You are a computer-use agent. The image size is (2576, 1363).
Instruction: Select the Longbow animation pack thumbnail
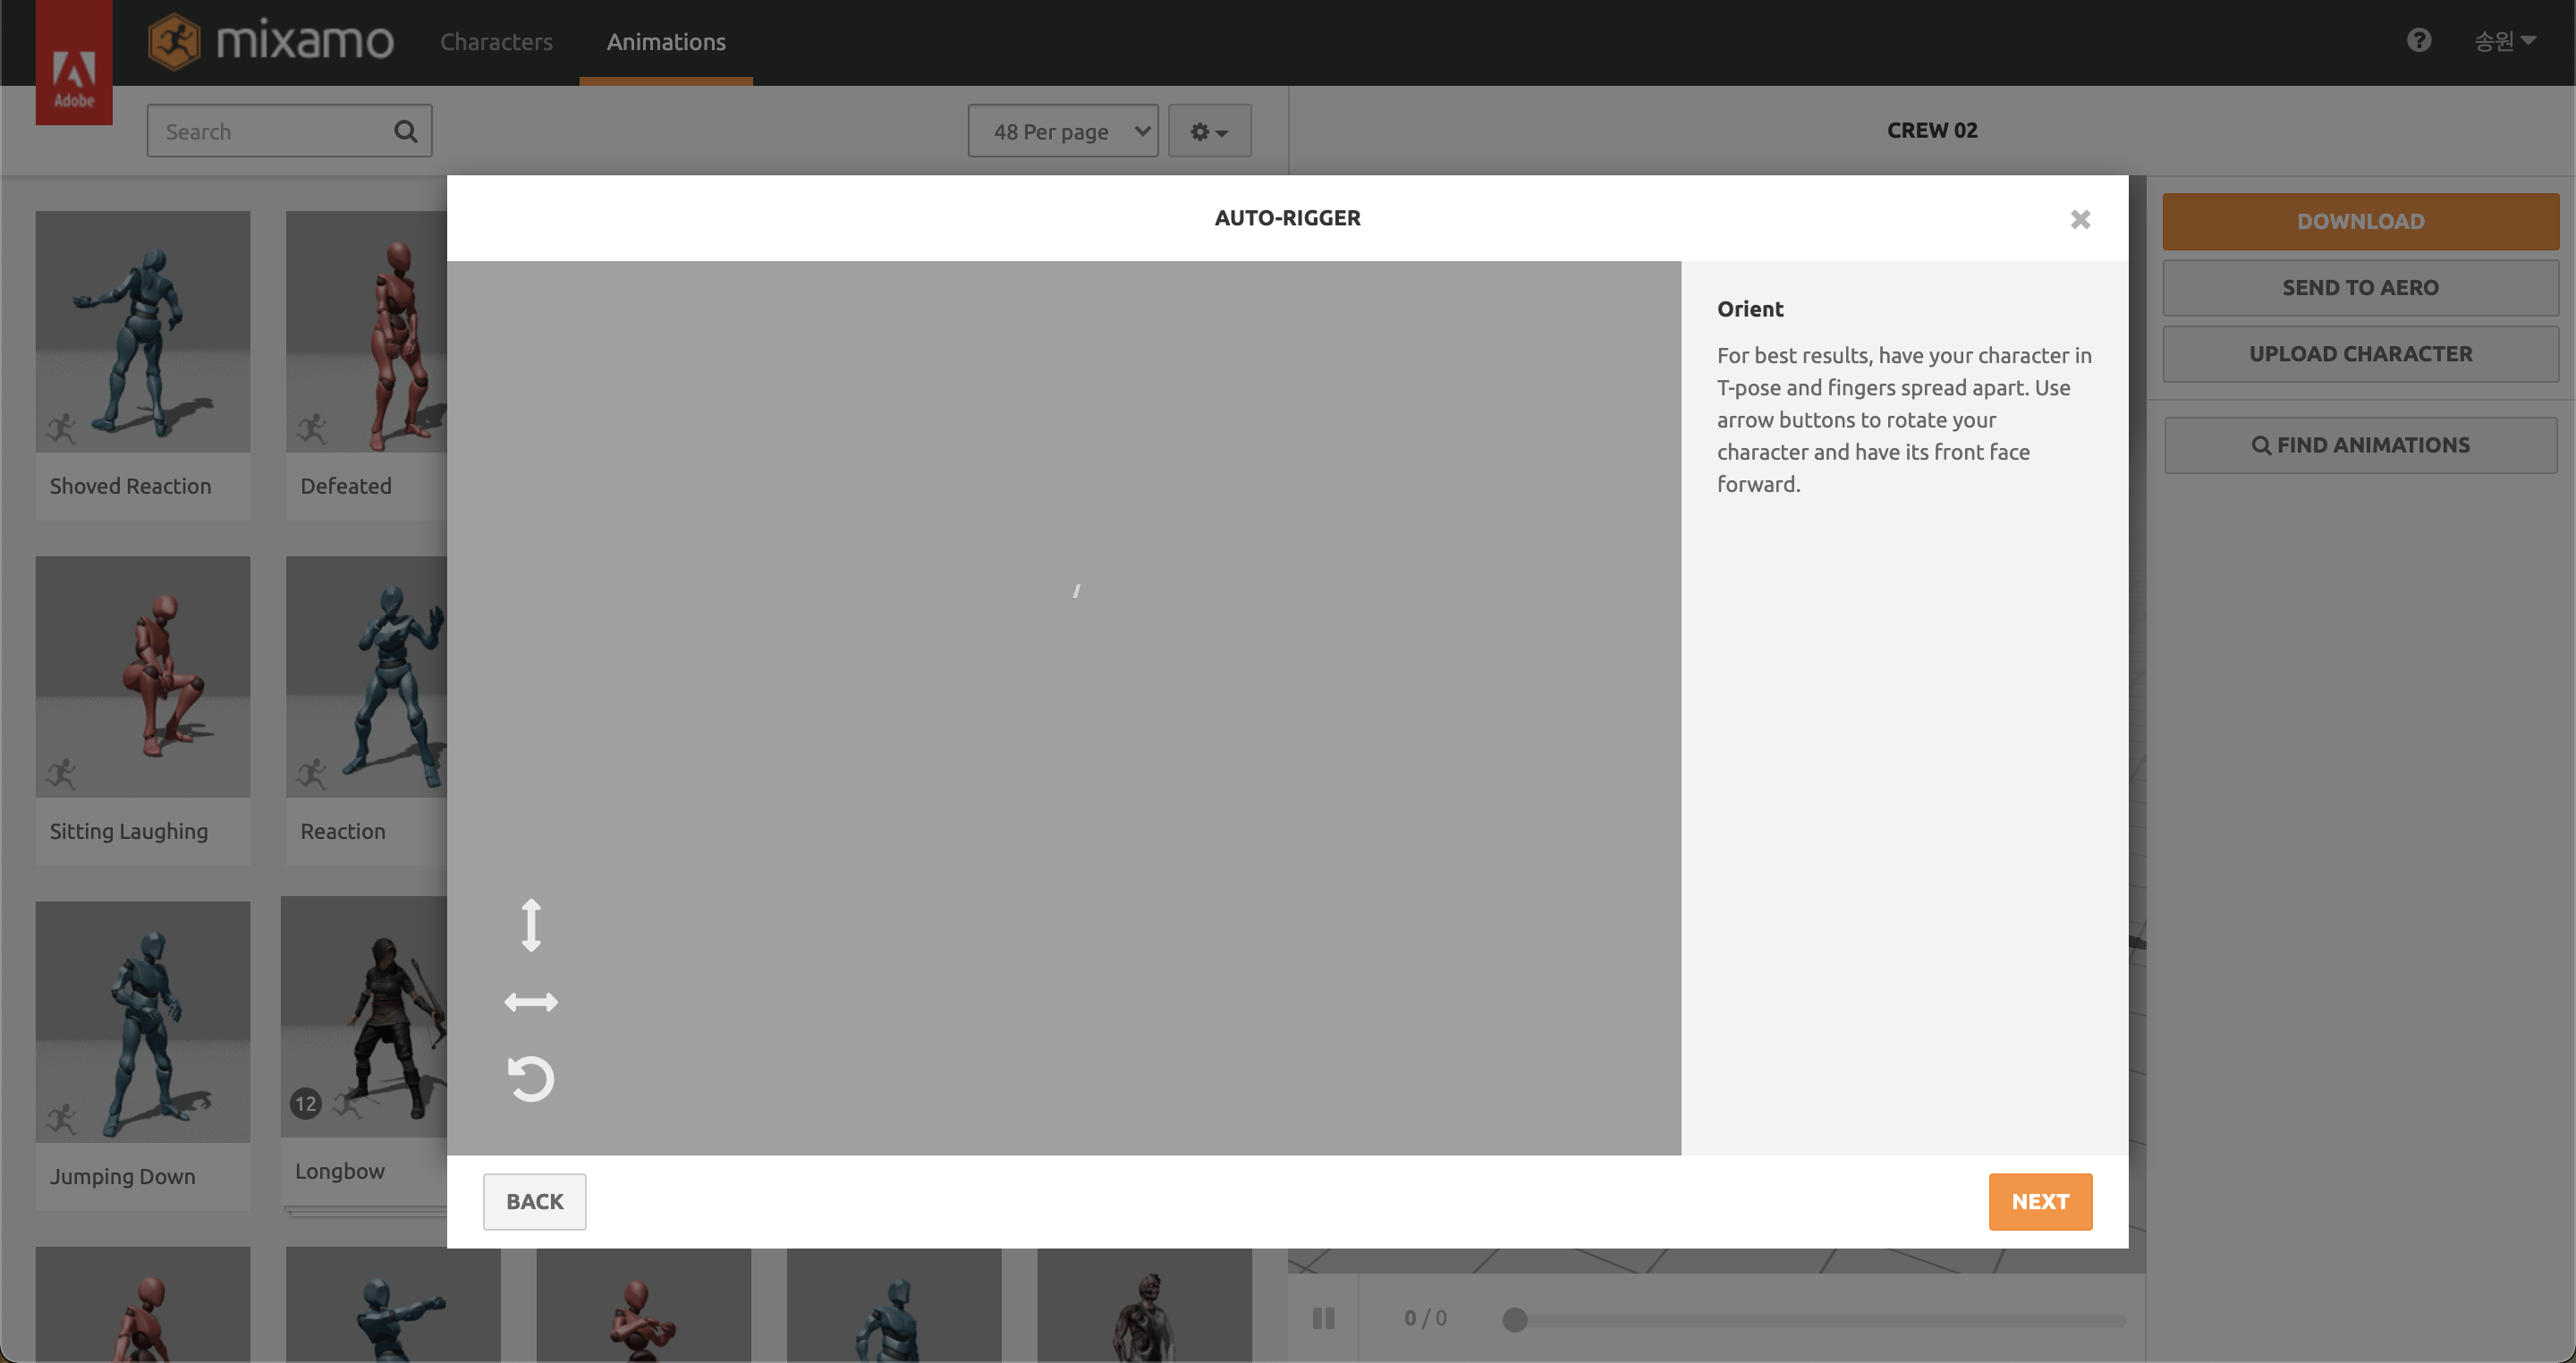tap(364, 1016)
